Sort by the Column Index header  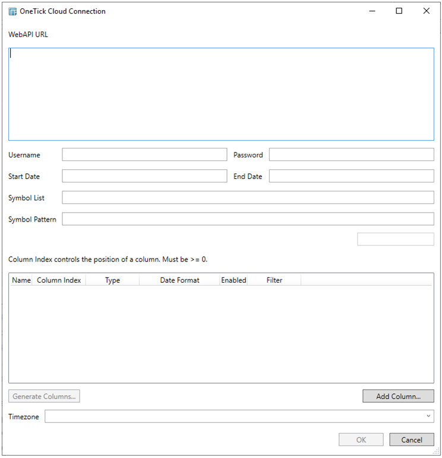(59, 280)
